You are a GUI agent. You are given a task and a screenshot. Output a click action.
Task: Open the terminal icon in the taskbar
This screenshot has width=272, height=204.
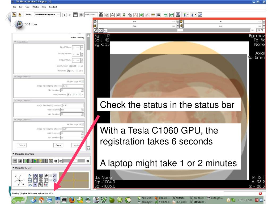pyautogui.click(x=64, y=200)
